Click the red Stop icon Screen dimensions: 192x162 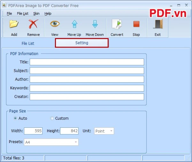pos(136,24)
